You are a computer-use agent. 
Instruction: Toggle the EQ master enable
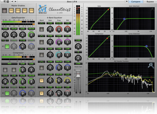pos(25,11)
